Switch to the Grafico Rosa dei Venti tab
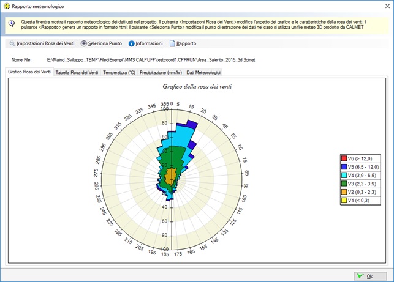This screenshot has width=394, height=282. (x=29, y=72)
